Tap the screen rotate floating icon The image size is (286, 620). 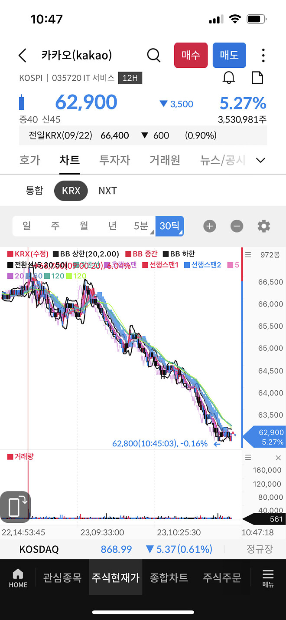(x=15, y=507)
